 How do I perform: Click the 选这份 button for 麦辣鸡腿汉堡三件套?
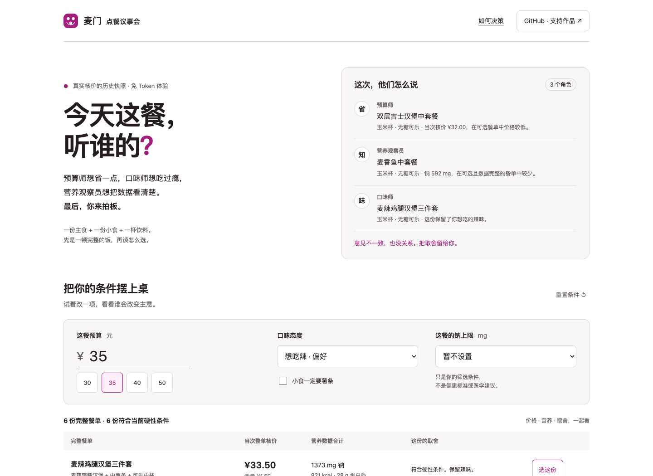(547, 469)
